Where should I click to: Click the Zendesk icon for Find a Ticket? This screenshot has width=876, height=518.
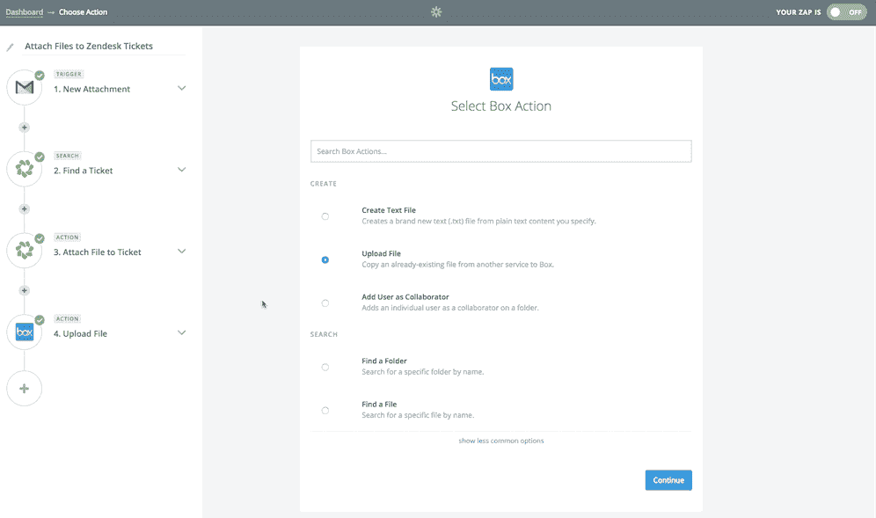25,170
